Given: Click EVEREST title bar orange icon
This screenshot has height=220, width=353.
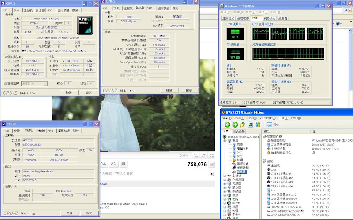Looking at the screenshot, I should [223, 112].
